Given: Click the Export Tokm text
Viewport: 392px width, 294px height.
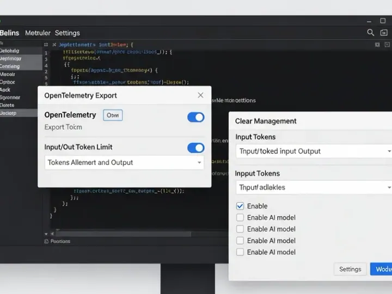Looking at the screenshot, I should click(x=63, y=127).
